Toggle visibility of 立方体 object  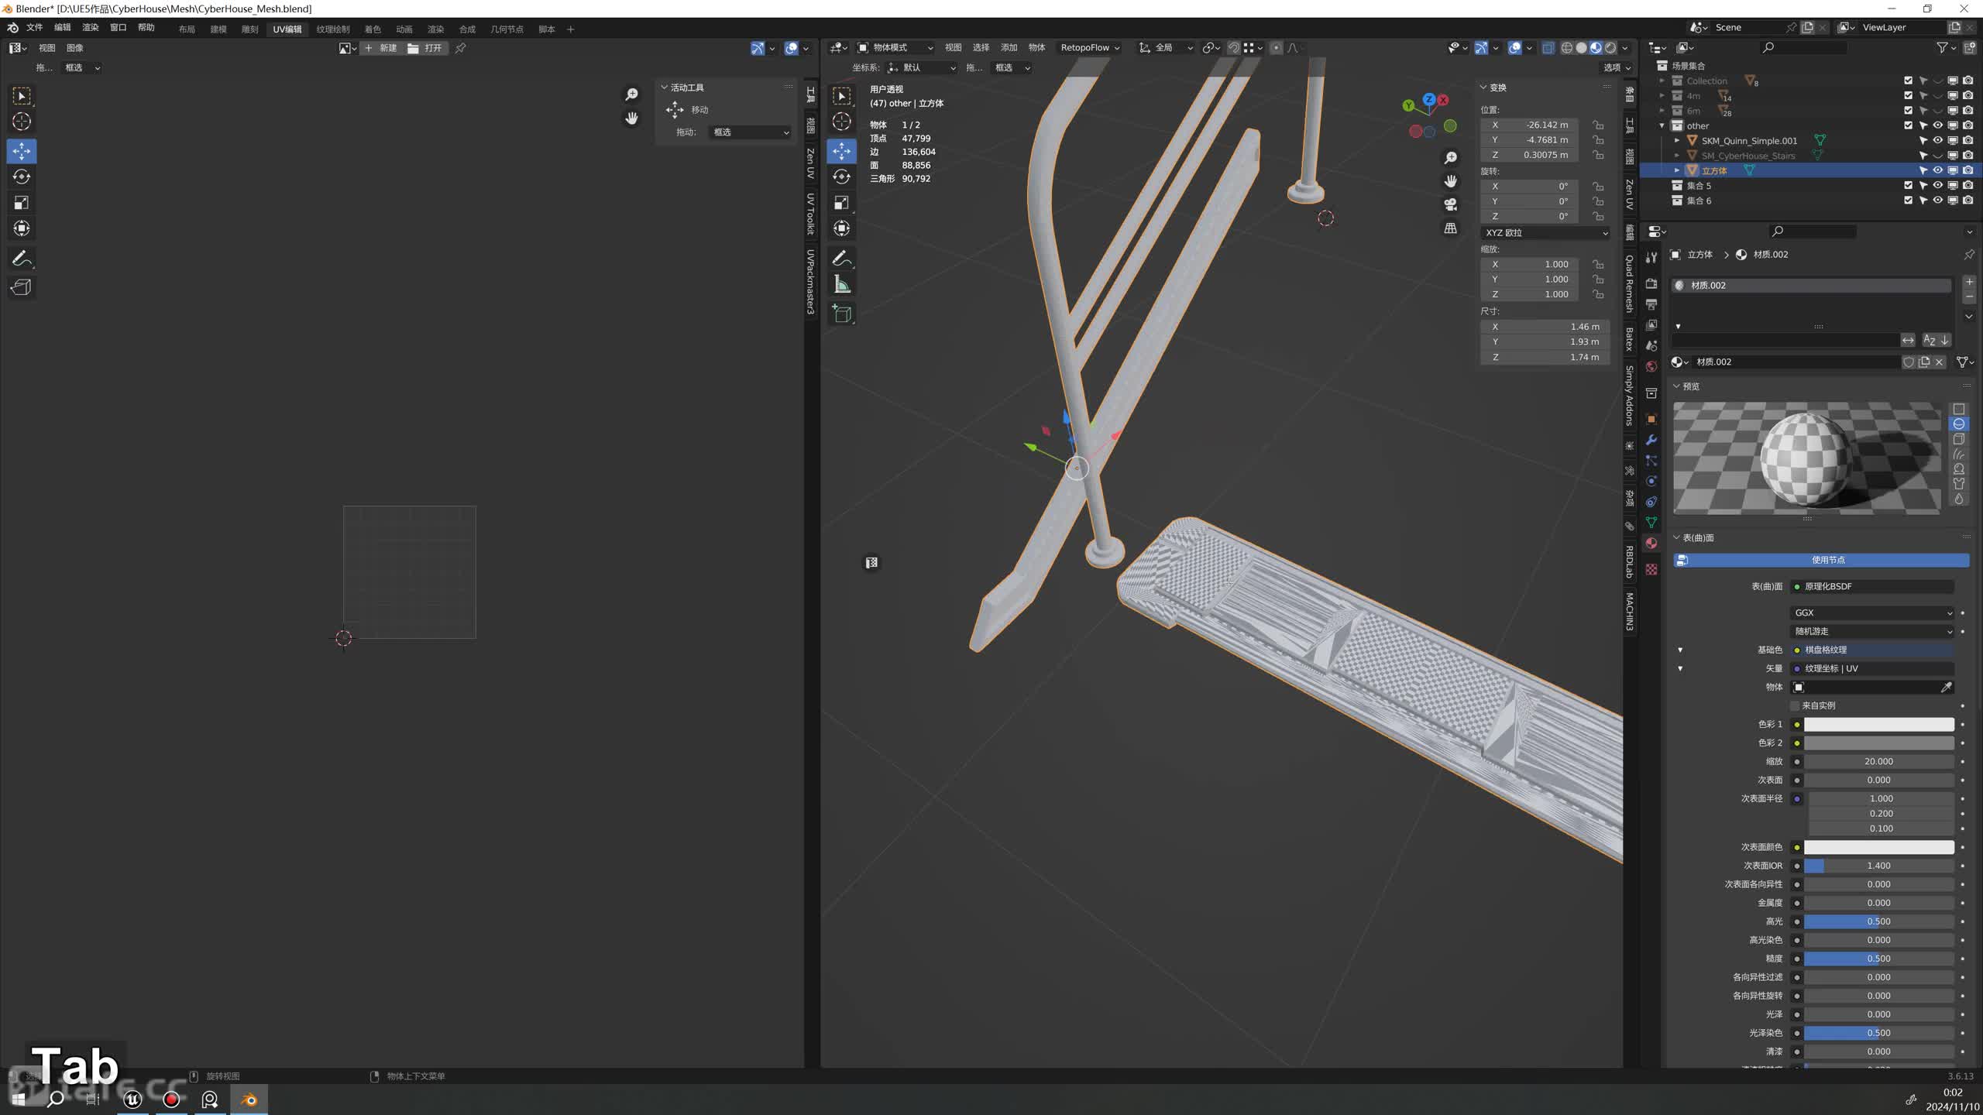(1937, 170)
